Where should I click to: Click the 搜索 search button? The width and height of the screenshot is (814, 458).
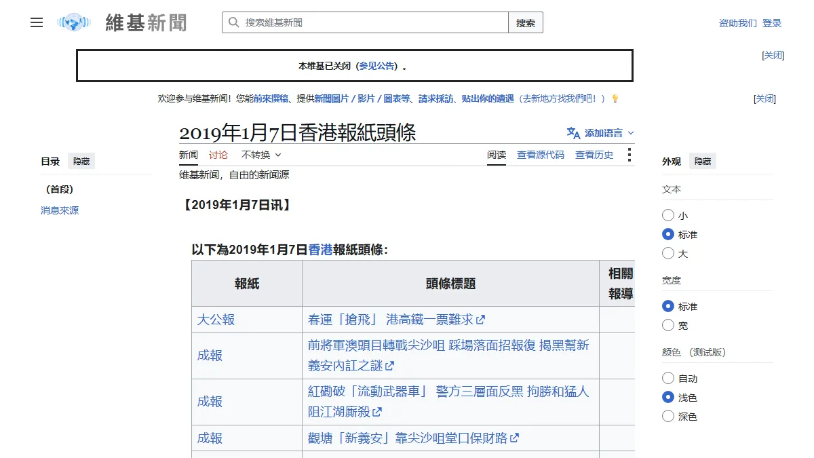click(526, 22)
